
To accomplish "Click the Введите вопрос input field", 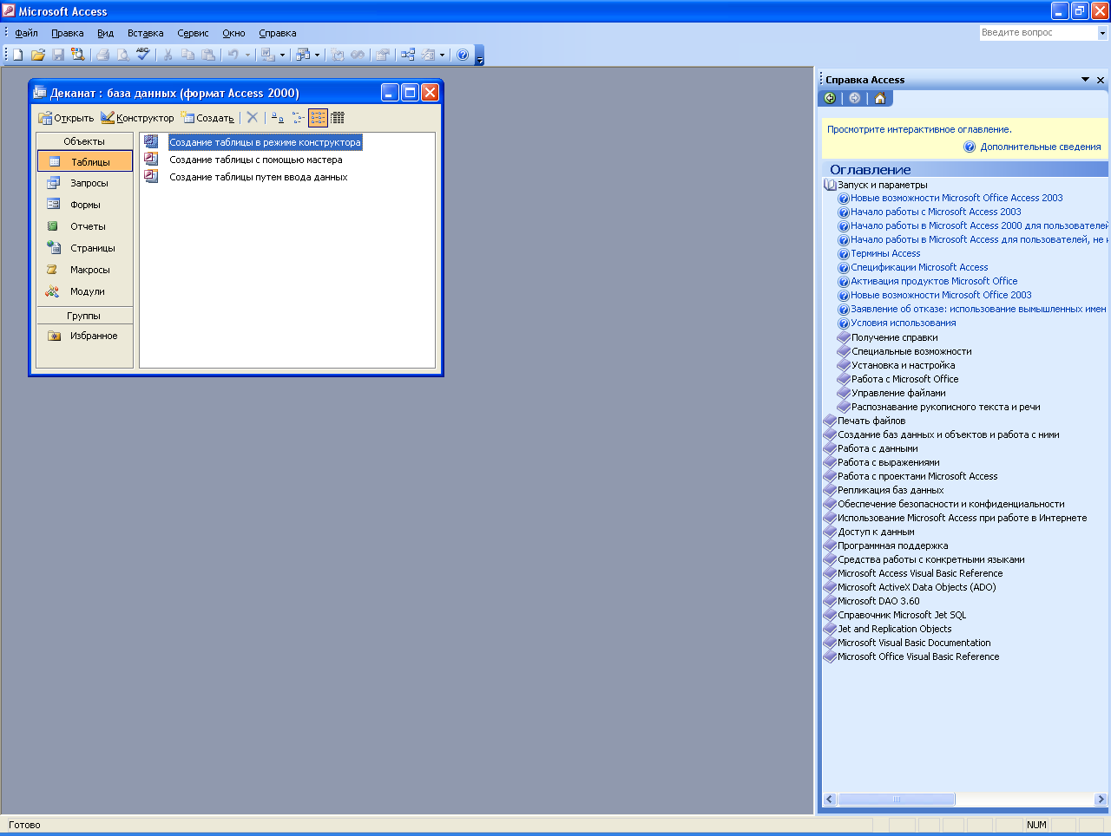I will pyautogui.click(x=1038, y=33).
